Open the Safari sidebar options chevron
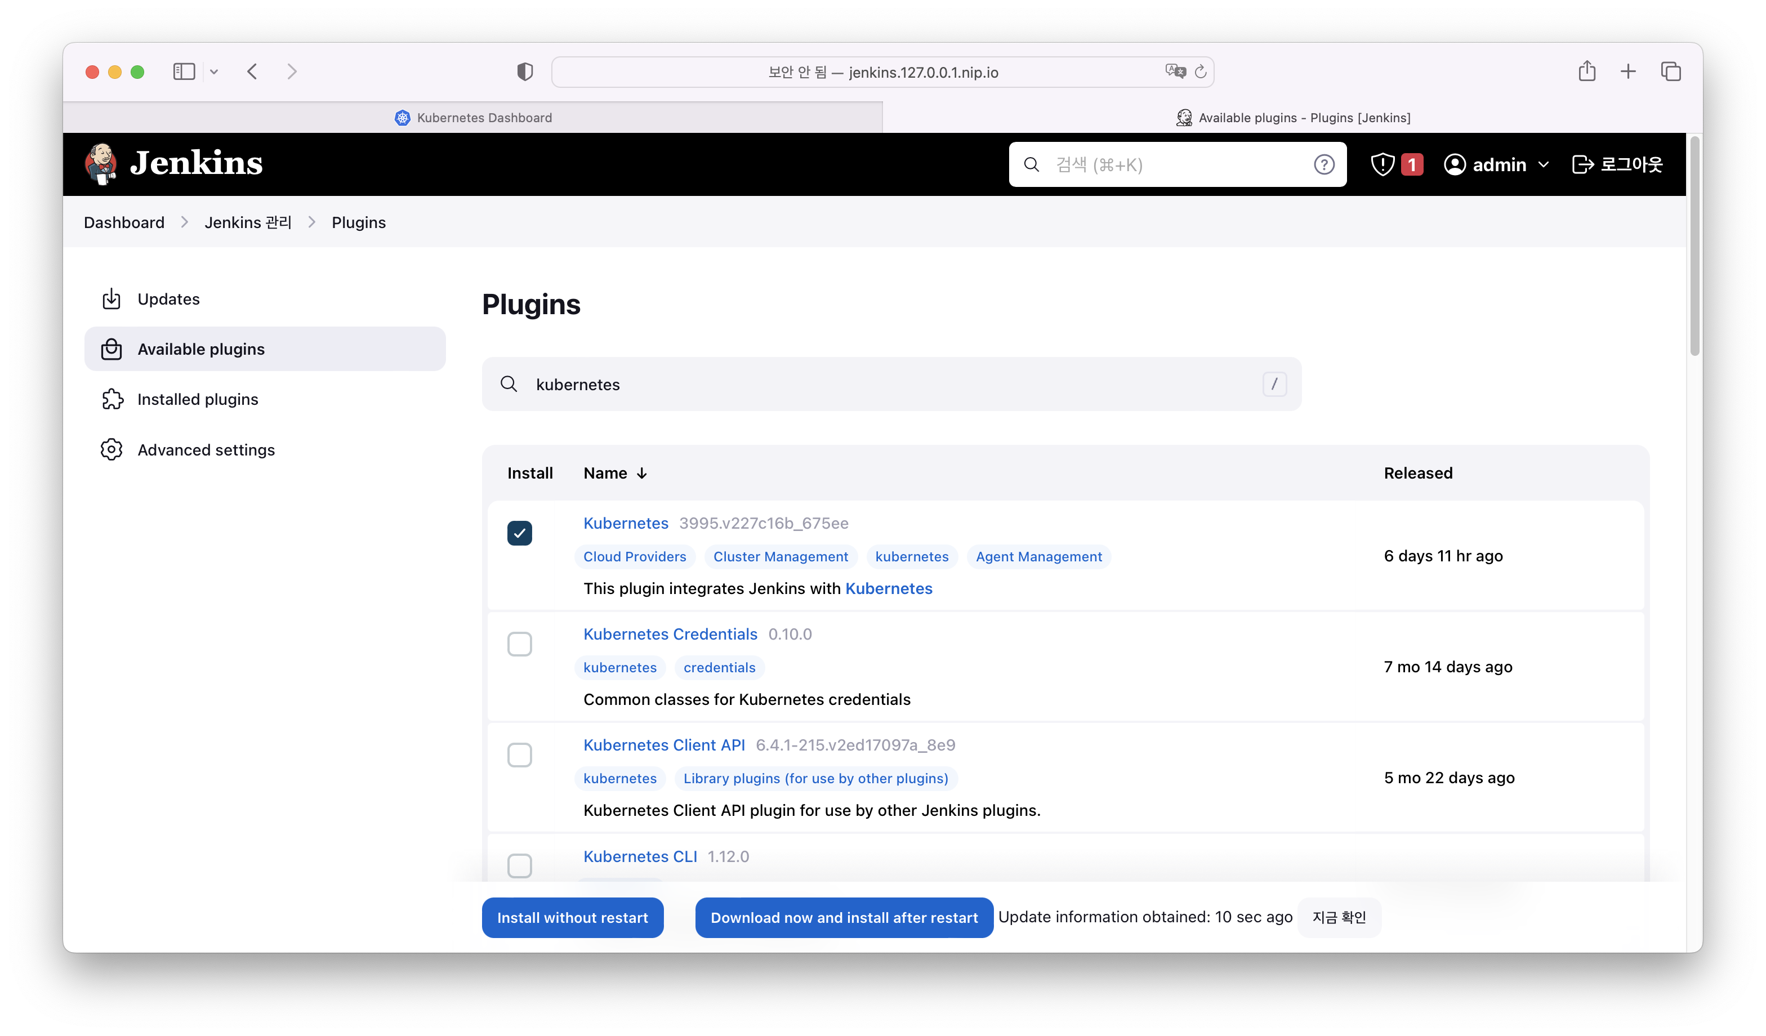This screenshot has height=1036, width=1766. click(x=214, y=72)
